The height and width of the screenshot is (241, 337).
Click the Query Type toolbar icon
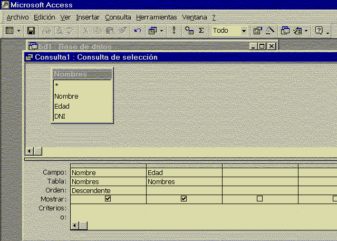click(152, 31)
